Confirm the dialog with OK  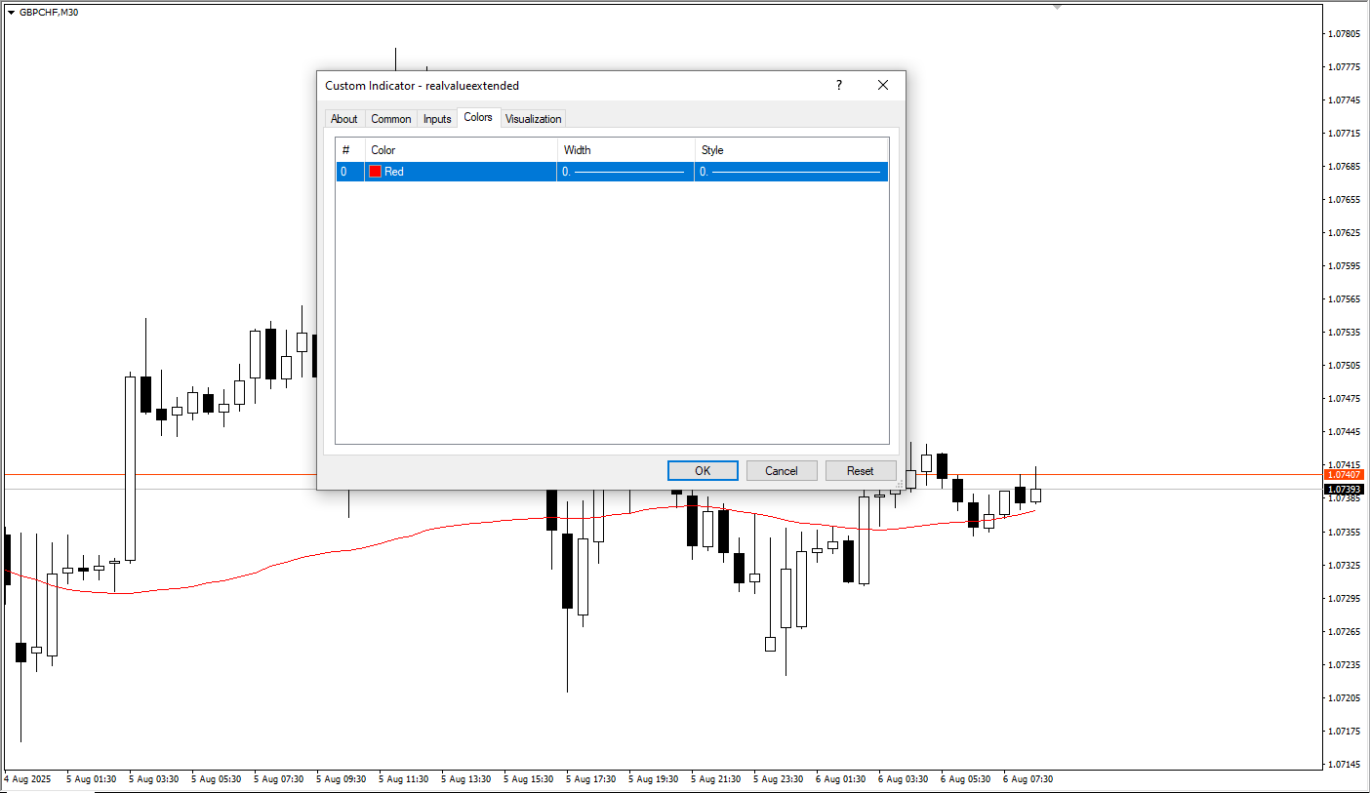pos(703,470)
